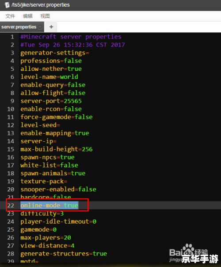The width and height of the screenshot is (221, 267).
Task: Click the level-name=world line
Action: (x=50, y=77)
